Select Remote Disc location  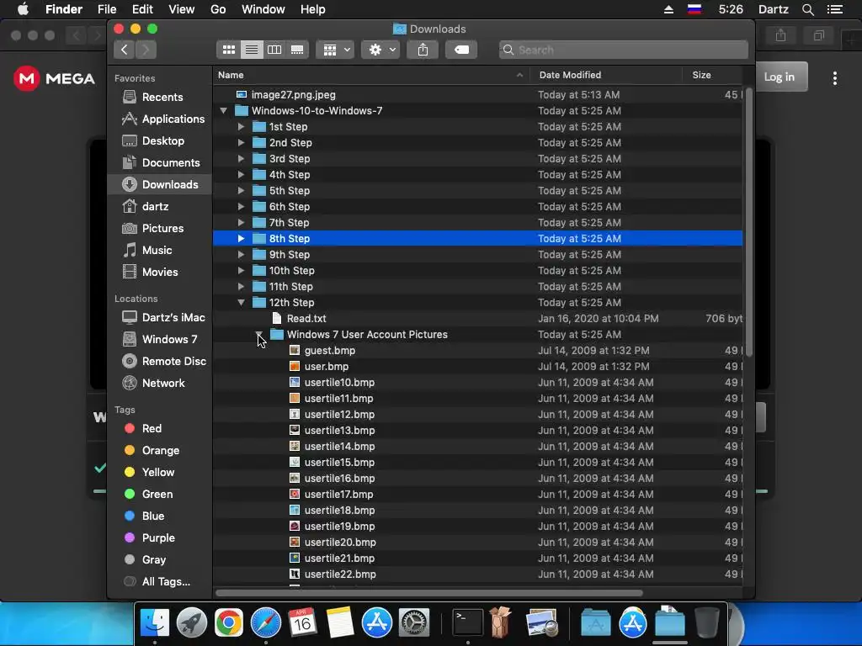(x=159, y=362)
